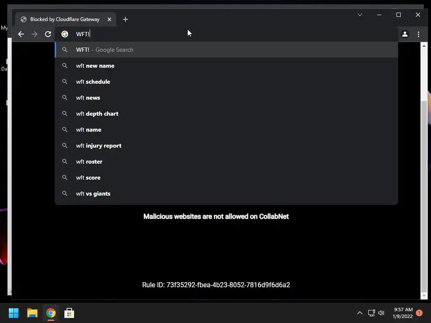
Task: Click the page scrollbar up arrow
Action: point(424,46)
